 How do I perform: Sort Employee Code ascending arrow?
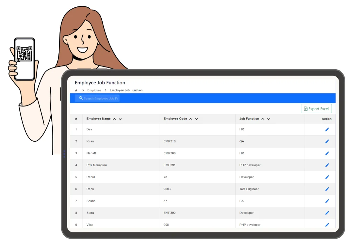(191, 119)
